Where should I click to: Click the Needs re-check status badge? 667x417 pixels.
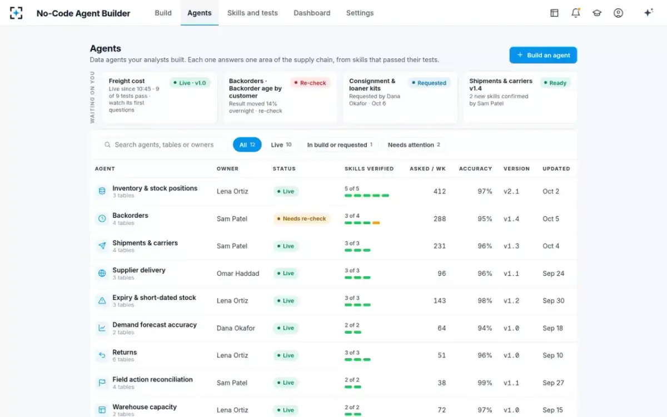tap(302, 219)
